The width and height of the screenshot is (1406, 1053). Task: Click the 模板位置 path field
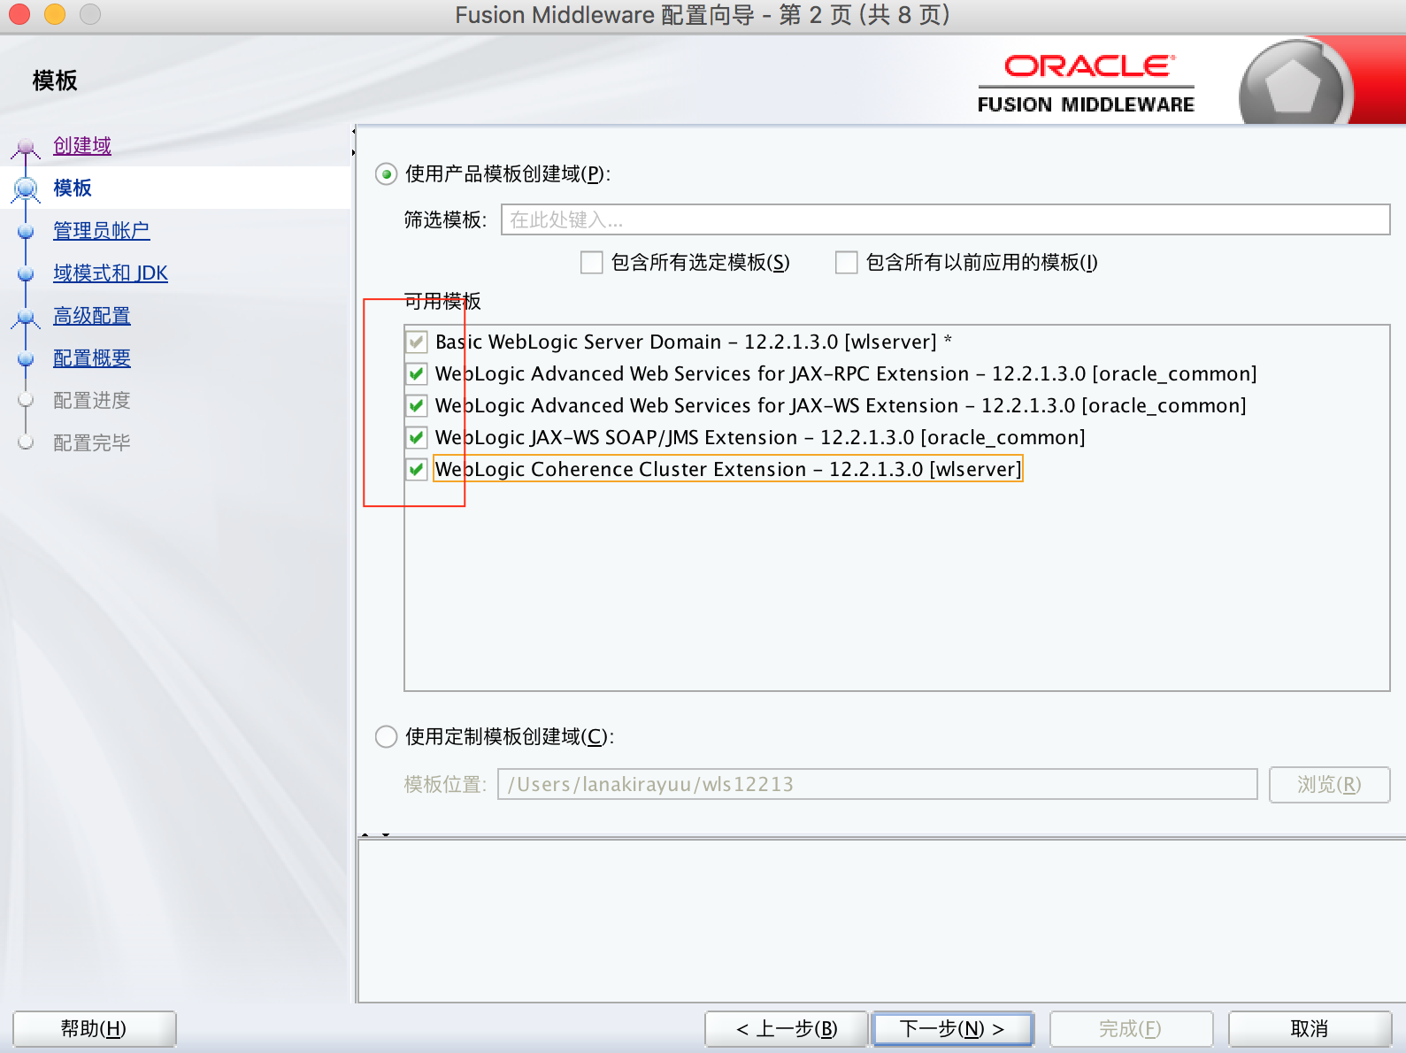coord(878,785)
